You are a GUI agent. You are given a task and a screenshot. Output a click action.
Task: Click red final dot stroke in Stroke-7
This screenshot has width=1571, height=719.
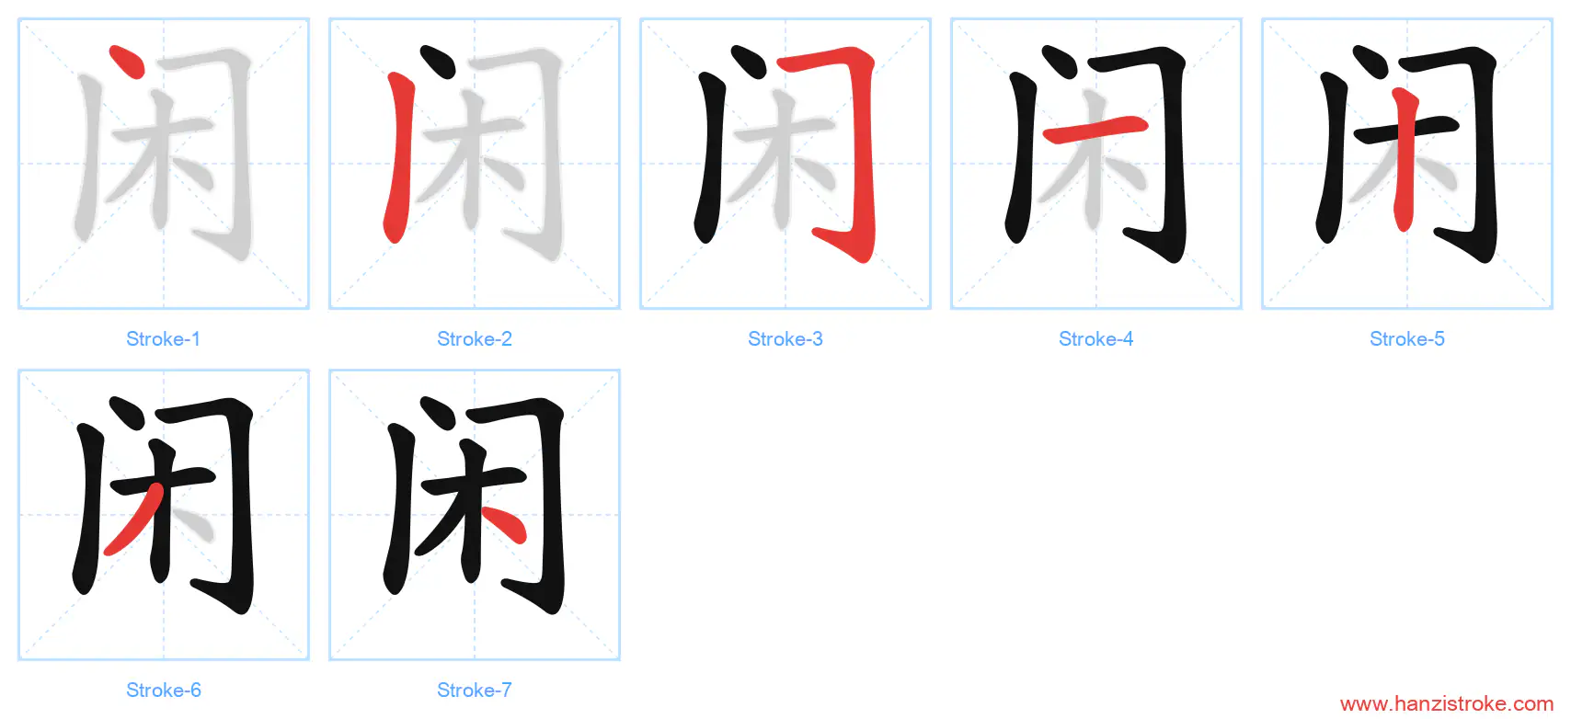(504, 524)
